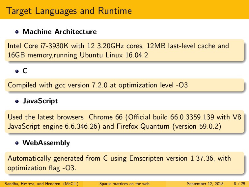Click the line 'Used the latest browsers Chrome 66'
The height and width of the screenshot is (187, 249).
pos(65,117)
